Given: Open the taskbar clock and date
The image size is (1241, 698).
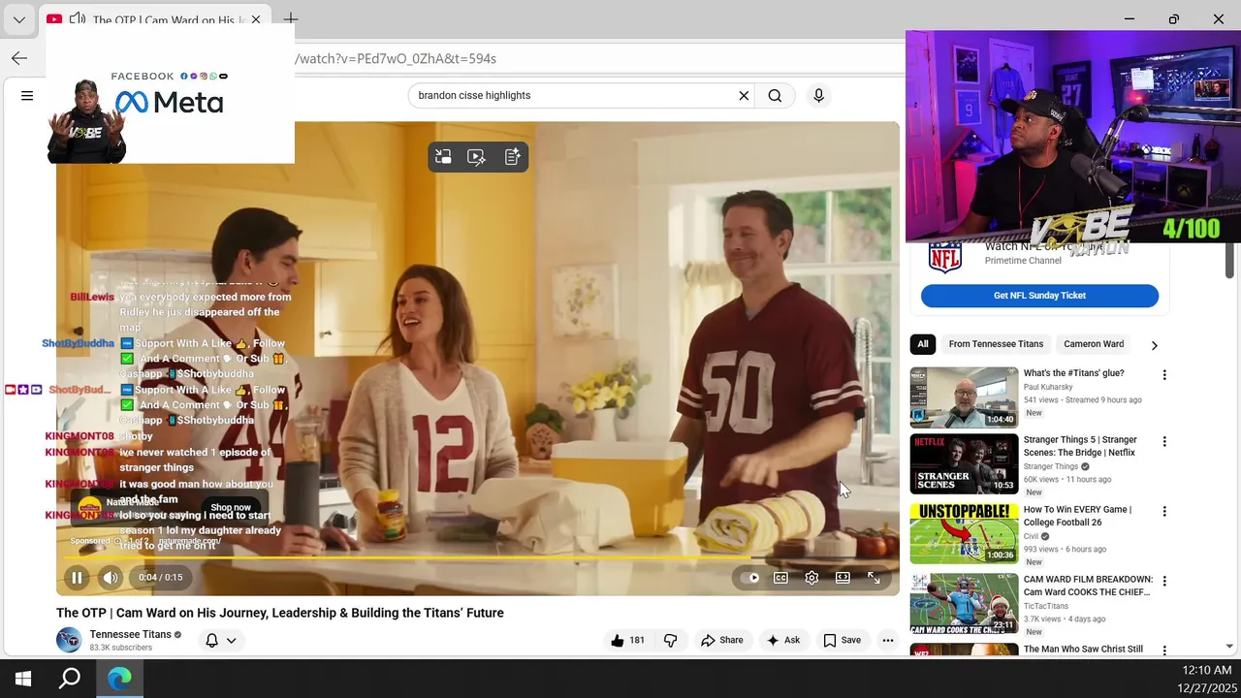Looking at the screenshot, I should point(1207,679).
